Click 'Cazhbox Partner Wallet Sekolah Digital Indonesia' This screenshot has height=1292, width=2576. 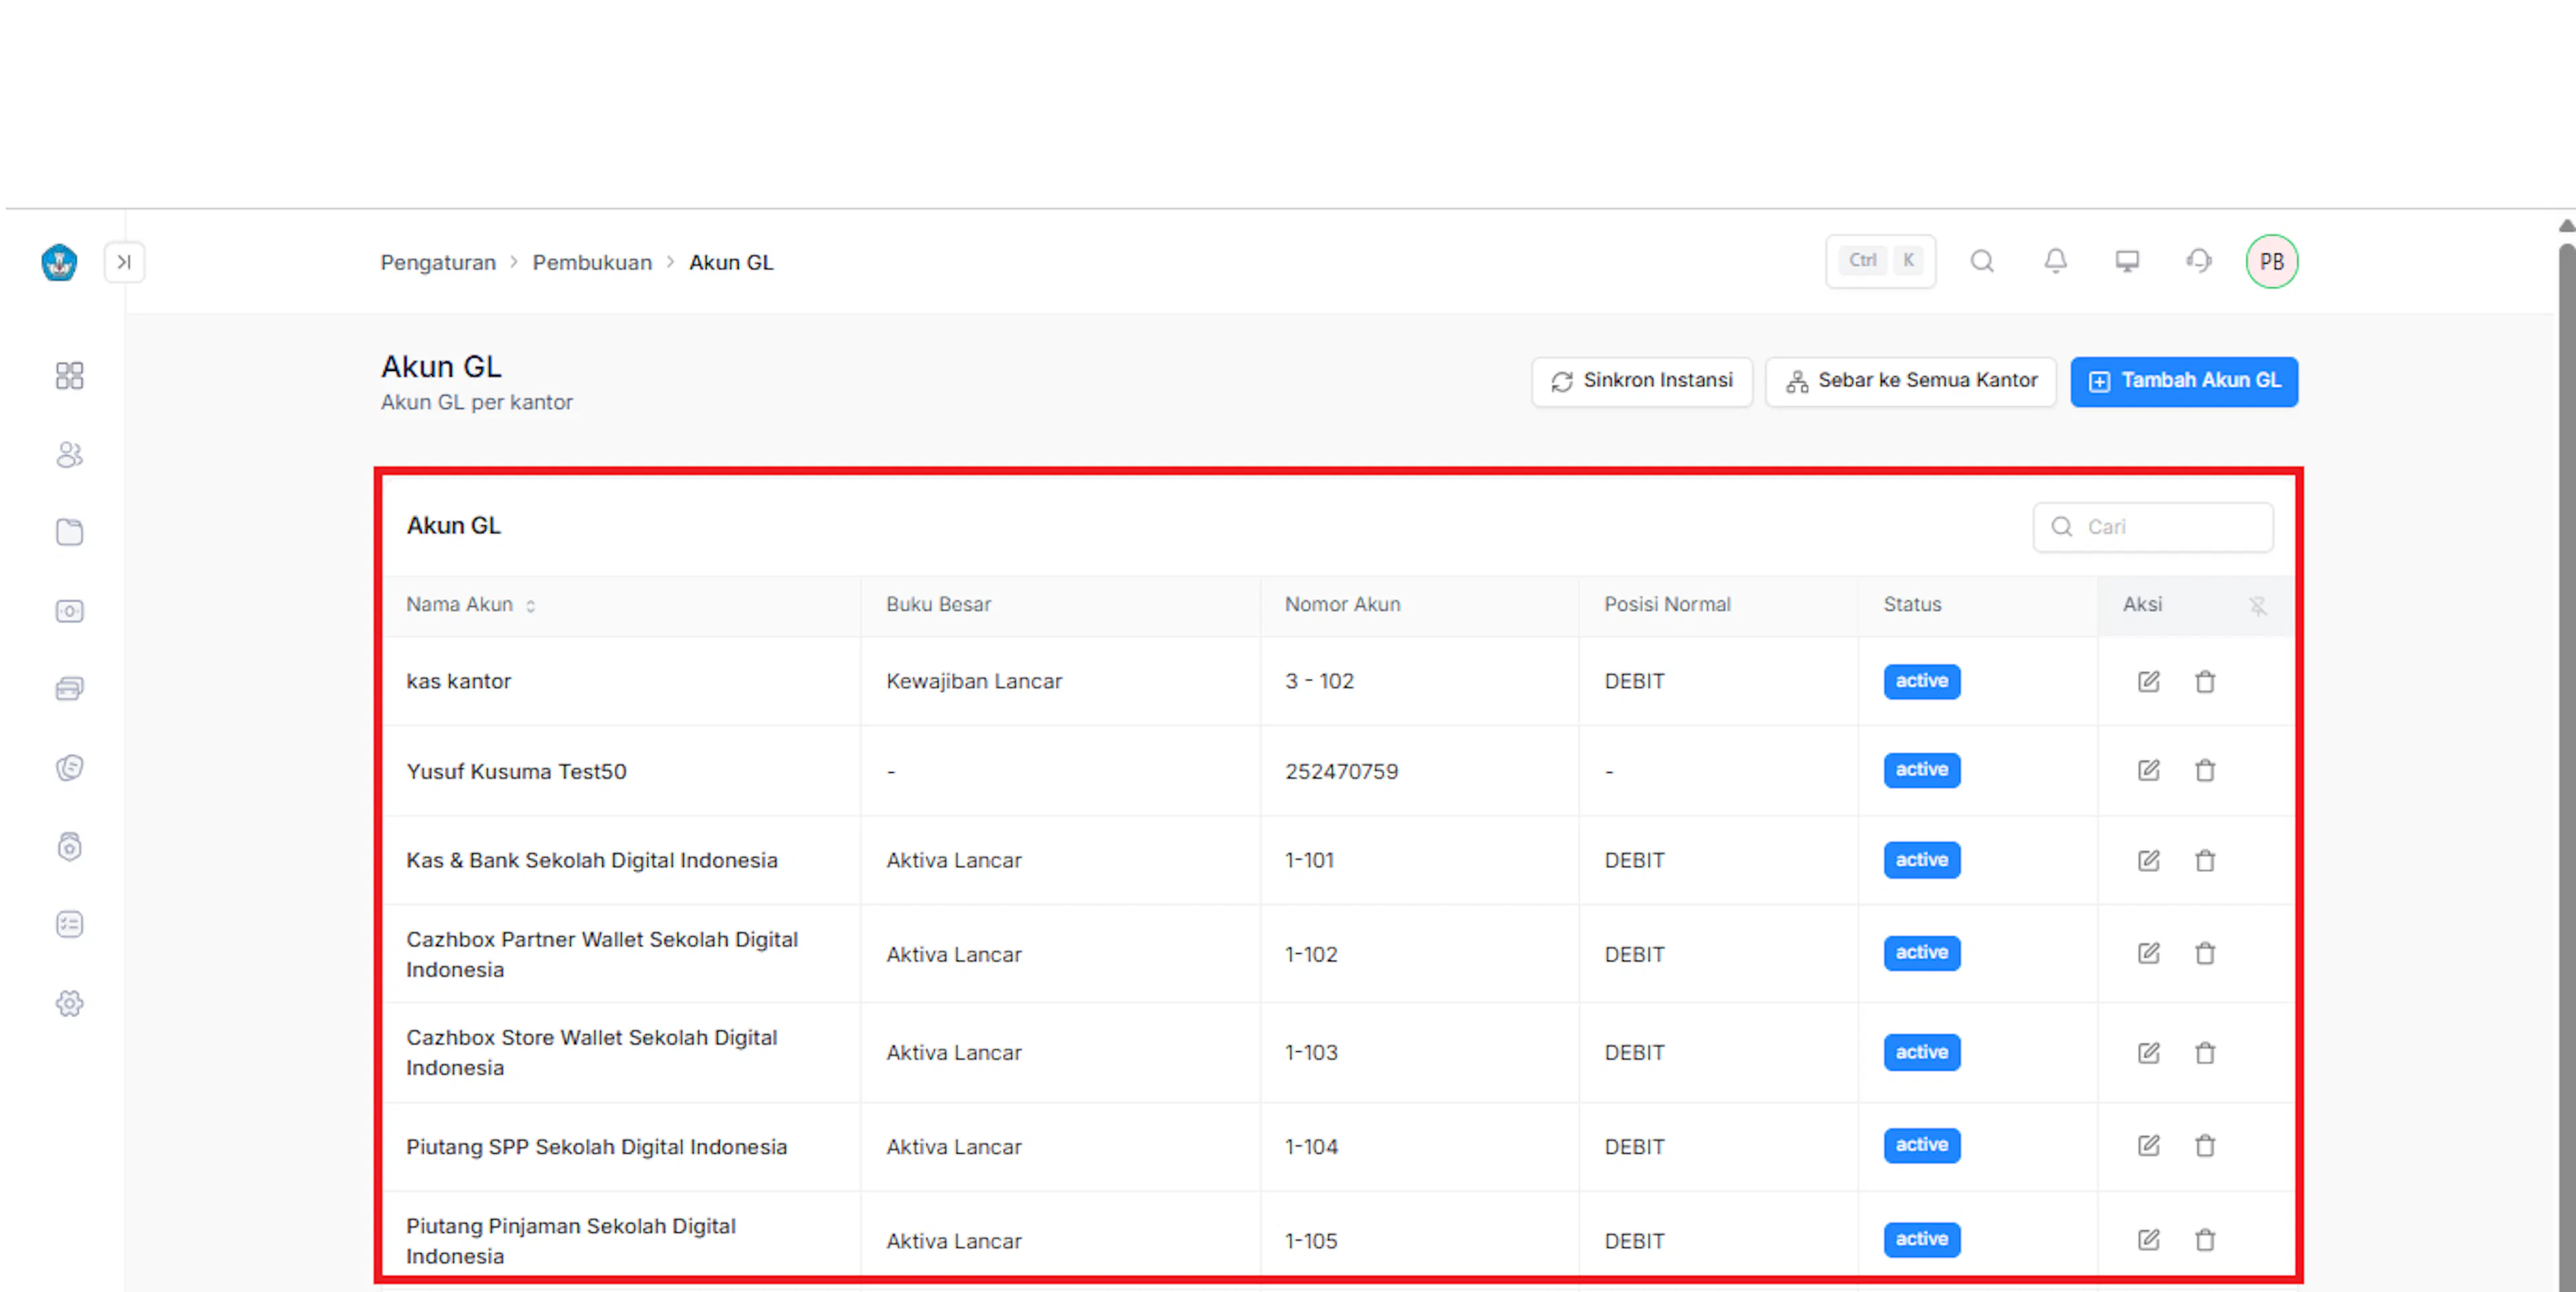click(x=602, y=954)
